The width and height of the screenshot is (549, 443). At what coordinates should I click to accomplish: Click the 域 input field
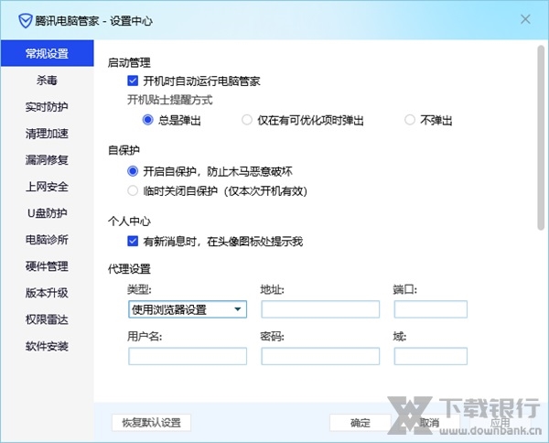tap(431, 356)
